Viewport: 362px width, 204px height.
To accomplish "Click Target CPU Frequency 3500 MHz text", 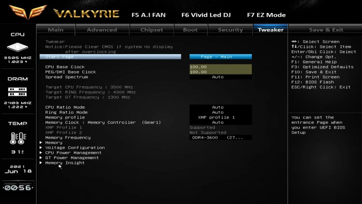I will point(89,87).
